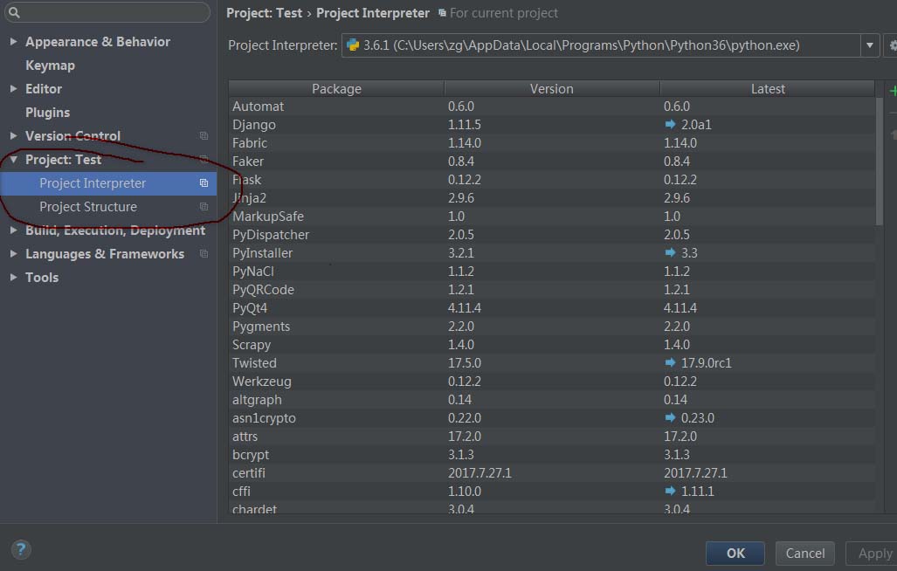The width and height of the screenshot is (897, 571).
Task: Select the MarkupSafe package row
Action: click(551, 216)
